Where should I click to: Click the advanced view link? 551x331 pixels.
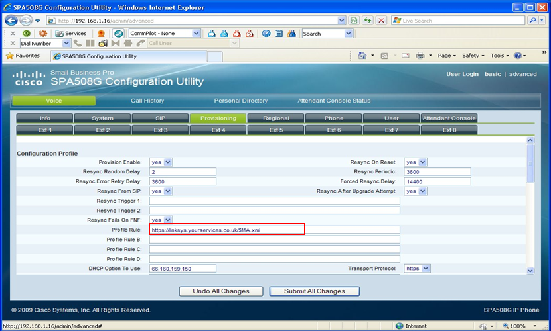point(523,74)
